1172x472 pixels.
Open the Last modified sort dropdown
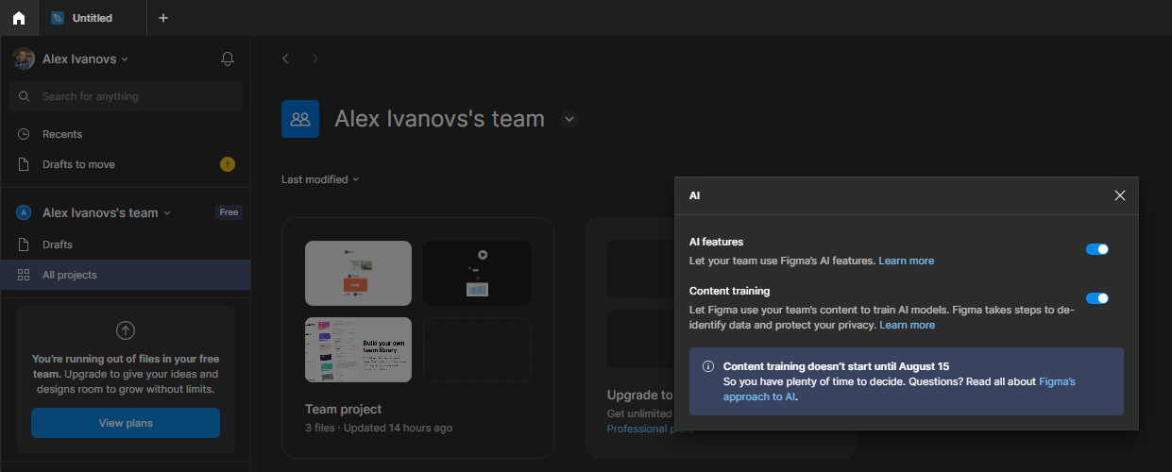pyautogui.click(x=320, y=179)
